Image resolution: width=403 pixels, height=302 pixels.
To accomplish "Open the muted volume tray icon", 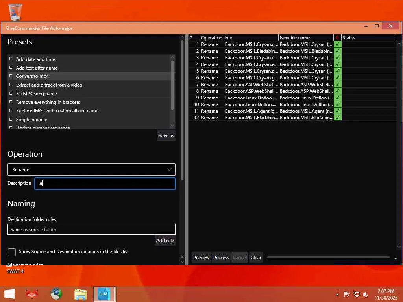I will pyautogui.click(x=366, y=295).
